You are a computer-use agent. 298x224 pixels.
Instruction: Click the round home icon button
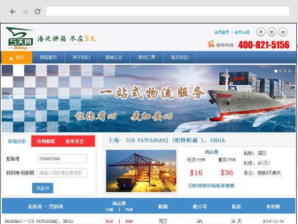pyautogui.click(x=261, y=32)
